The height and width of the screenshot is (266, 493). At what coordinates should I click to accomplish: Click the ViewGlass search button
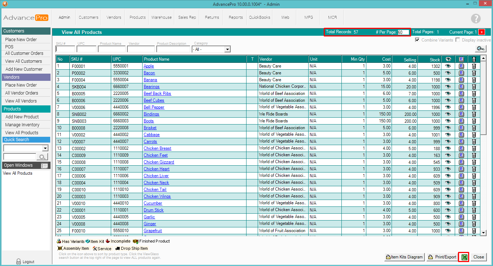coord(480,49)
